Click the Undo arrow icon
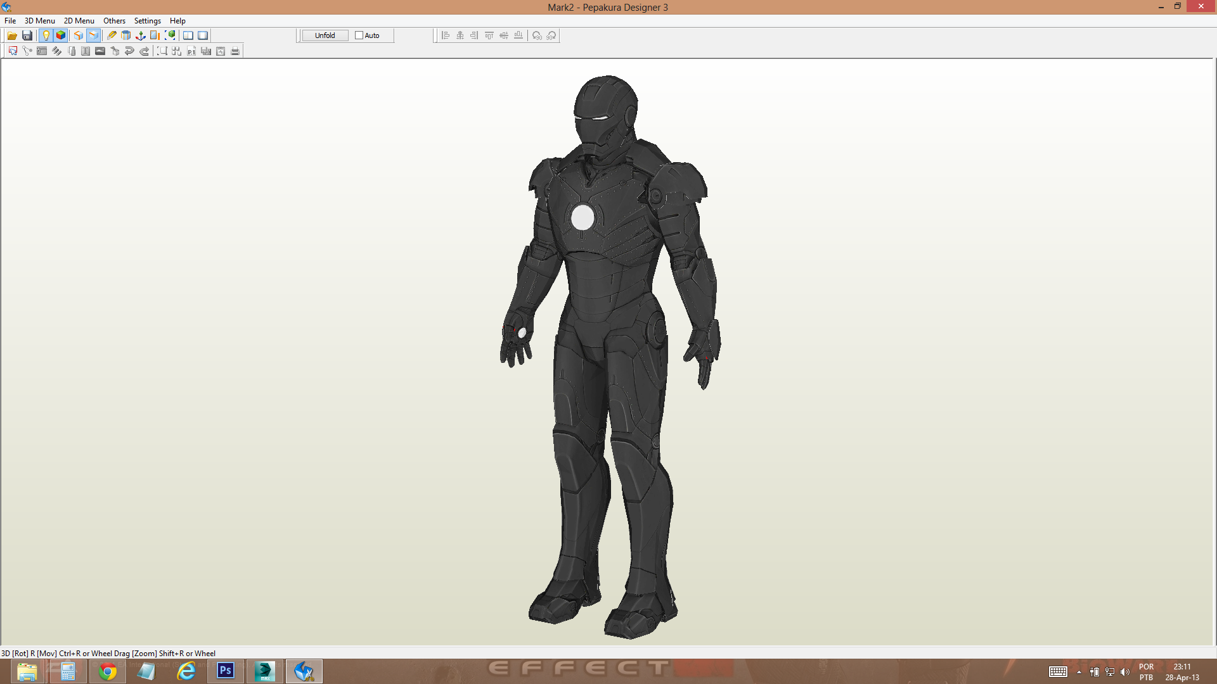The height and width of the screenshot is (684, 1217). [x=129, y=51]
